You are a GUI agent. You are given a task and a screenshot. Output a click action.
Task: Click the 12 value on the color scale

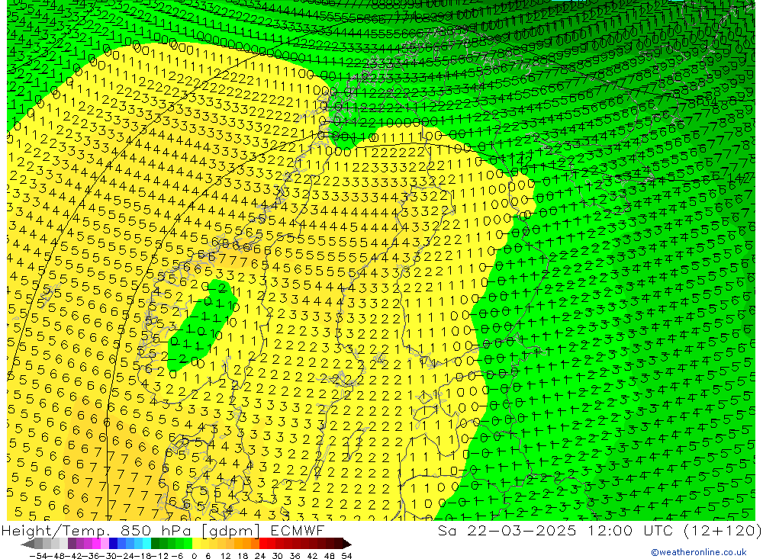click(x=226, y=556)
